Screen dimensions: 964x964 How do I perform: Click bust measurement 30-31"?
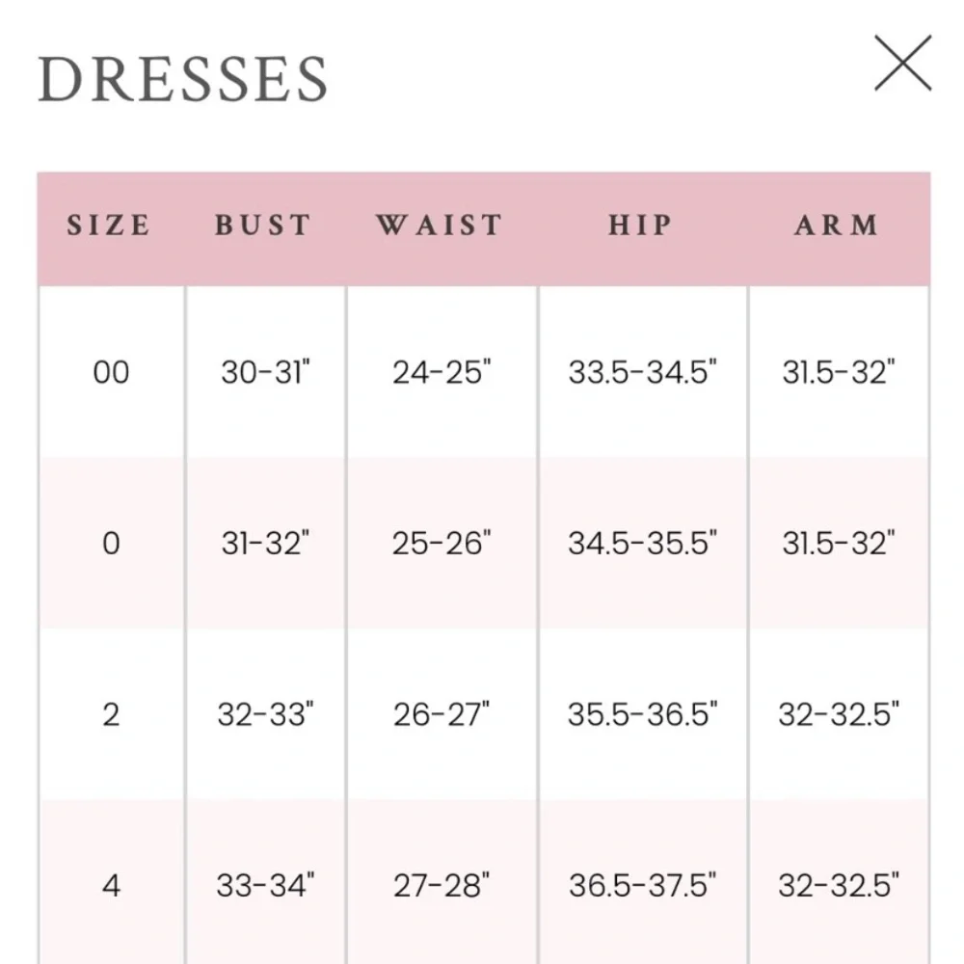click(x=266, y=372)
